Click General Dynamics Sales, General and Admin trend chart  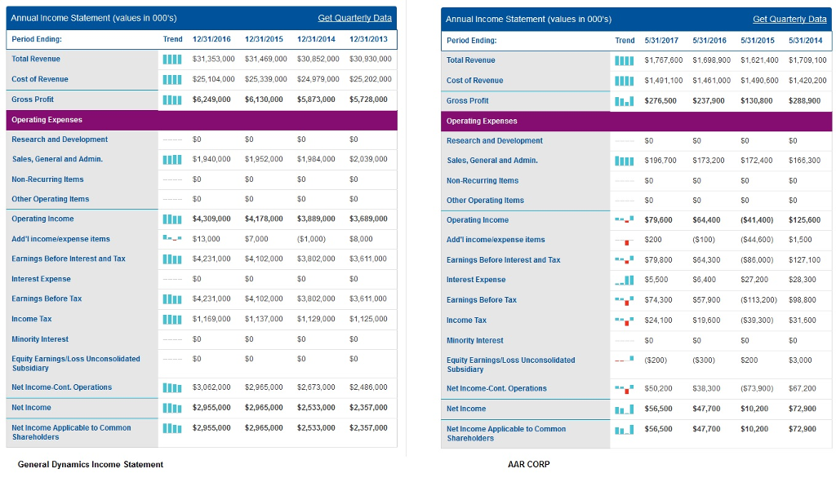coord(172,159)
